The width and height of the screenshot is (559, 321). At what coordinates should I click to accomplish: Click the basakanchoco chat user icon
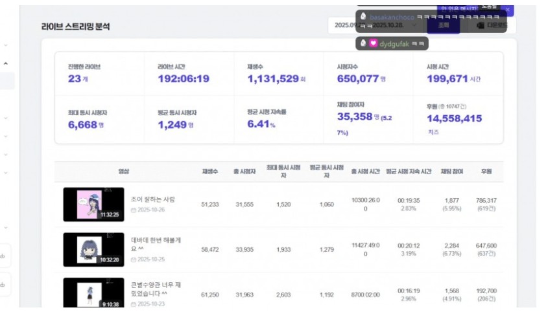tap(364, 16)
